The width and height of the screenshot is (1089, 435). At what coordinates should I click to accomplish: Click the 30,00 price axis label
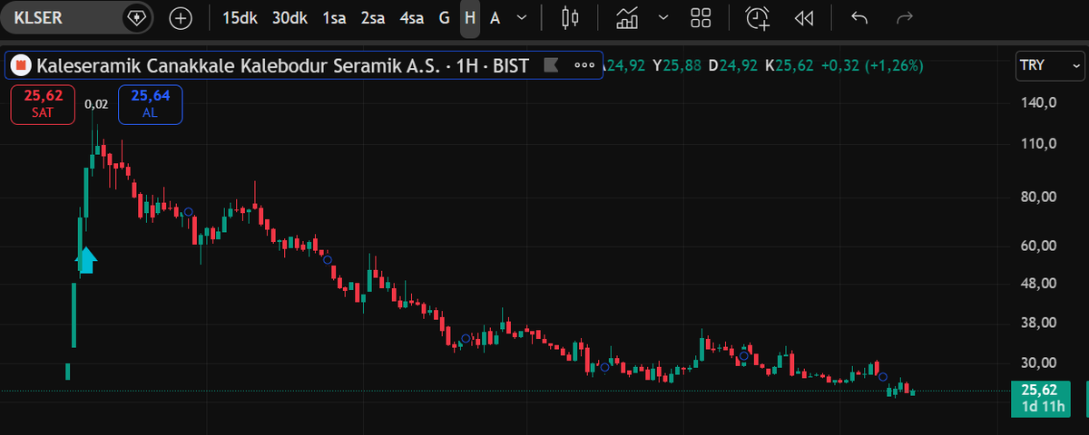click(x=1038, y=362)
